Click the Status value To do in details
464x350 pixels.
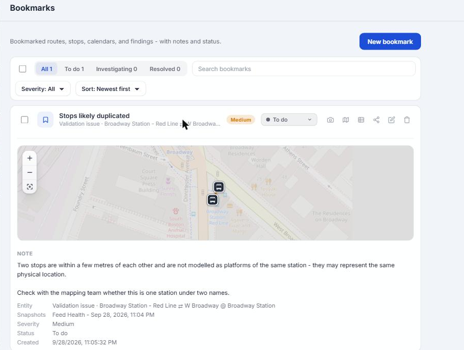(60, 333)
